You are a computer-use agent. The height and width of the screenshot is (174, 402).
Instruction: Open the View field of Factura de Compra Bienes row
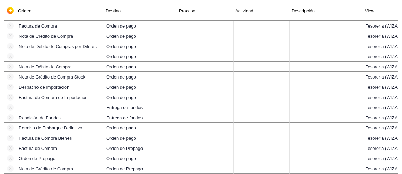(380, 138)
